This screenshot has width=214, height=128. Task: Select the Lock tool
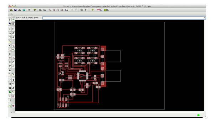tap(10, 54)
